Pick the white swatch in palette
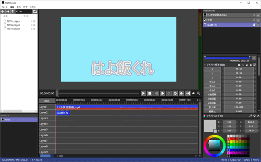This screenshot has width=261, height=162. (x=228, y=136)
